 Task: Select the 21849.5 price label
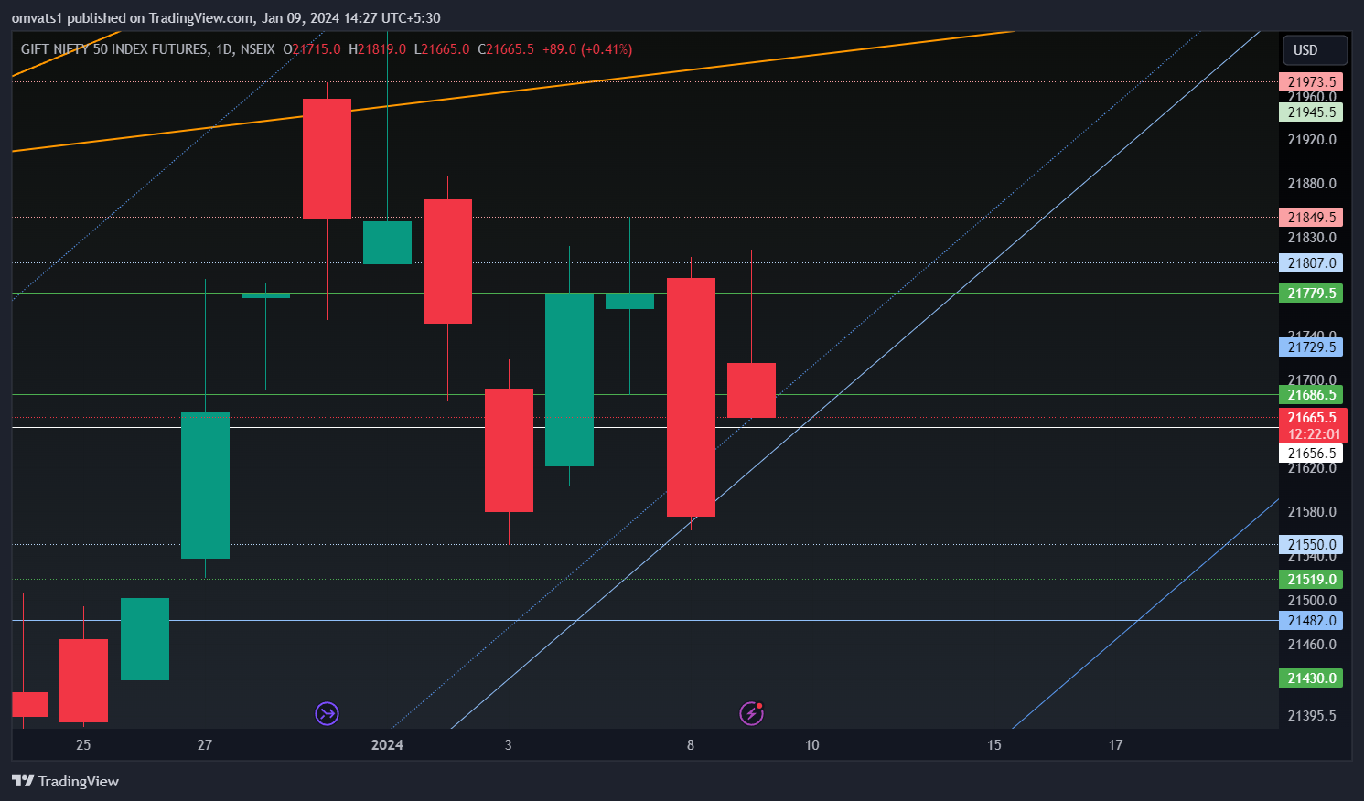coord(1311,218)
